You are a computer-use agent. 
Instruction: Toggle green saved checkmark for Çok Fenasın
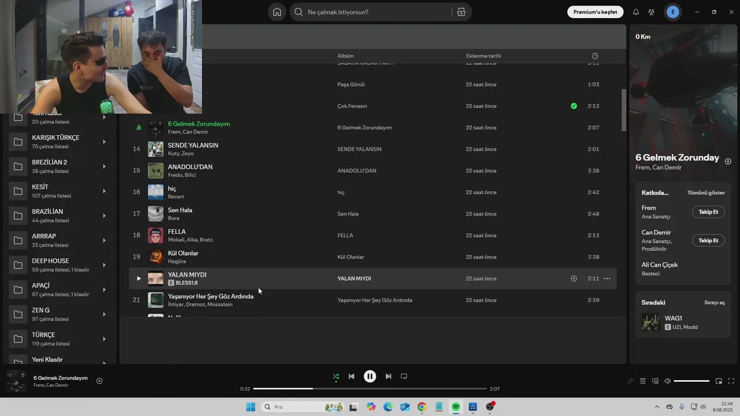pos(573,106)
